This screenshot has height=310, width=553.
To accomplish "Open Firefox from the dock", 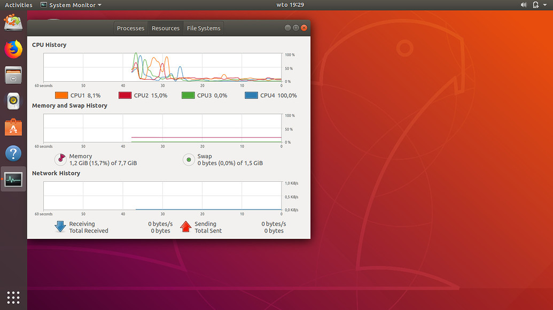I will (12, 49).
